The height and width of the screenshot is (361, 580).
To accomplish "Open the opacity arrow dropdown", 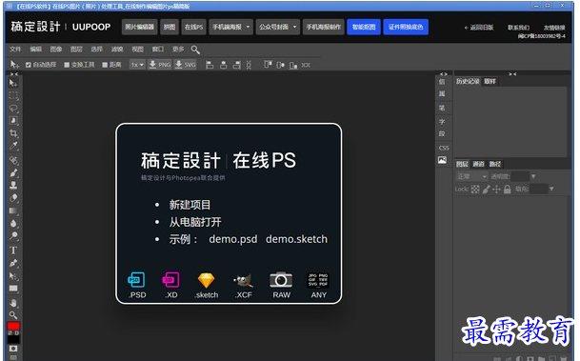I will [533, 176].
